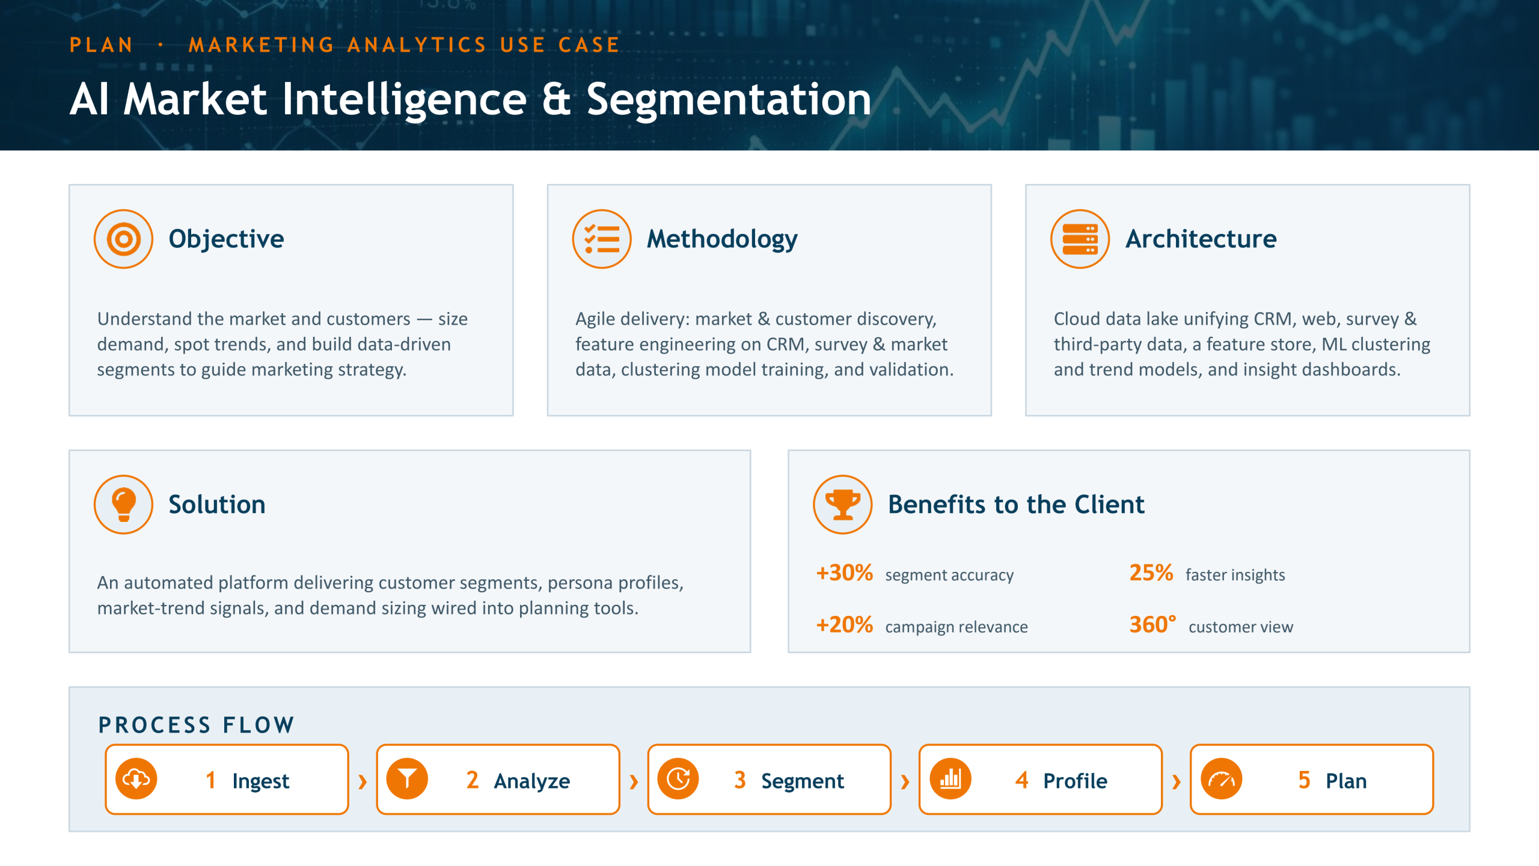
Task: Click the Plan speedometer gauge icon
Action: (x=1221, y=779)
